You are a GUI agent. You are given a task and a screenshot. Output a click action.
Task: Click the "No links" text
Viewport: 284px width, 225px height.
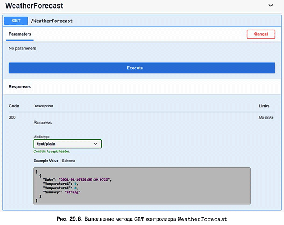click(266, 118)
